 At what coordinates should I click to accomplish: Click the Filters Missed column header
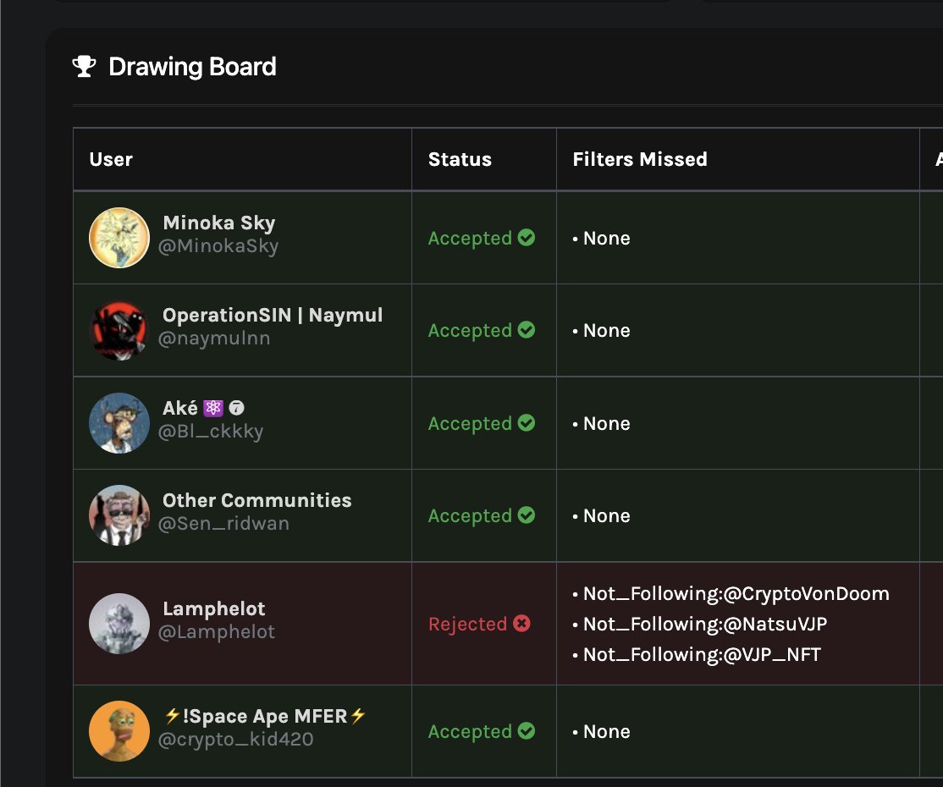coord(640,159)
